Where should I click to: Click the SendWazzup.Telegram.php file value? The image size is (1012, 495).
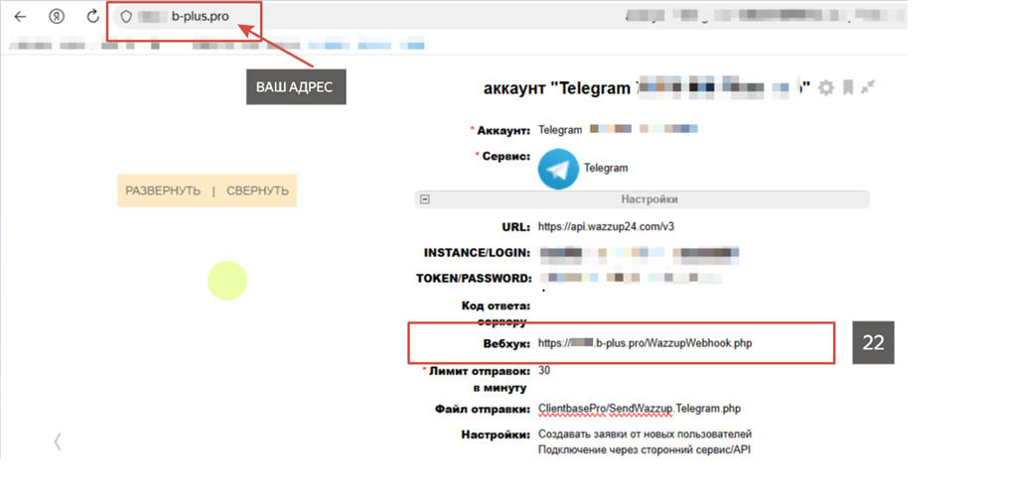point(640,408)
